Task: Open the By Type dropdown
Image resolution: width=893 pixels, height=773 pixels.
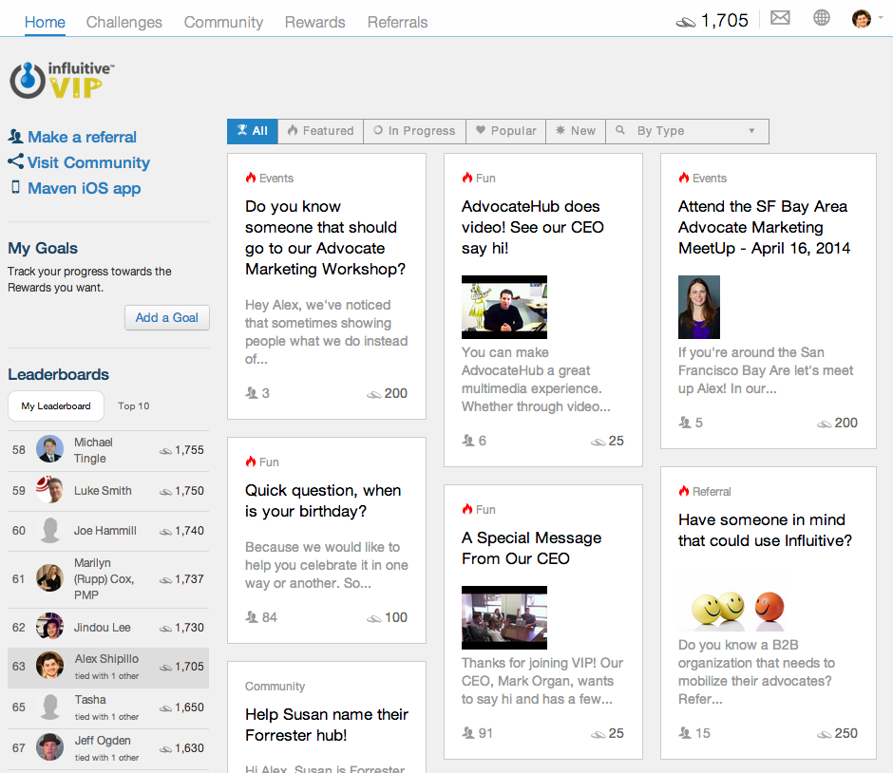Action: tap(687, 131)
